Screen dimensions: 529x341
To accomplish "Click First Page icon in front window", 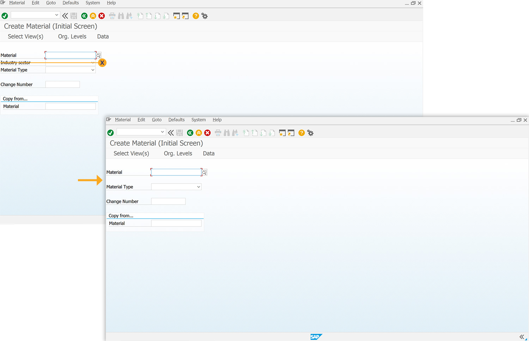I will (x=246, y=133).
